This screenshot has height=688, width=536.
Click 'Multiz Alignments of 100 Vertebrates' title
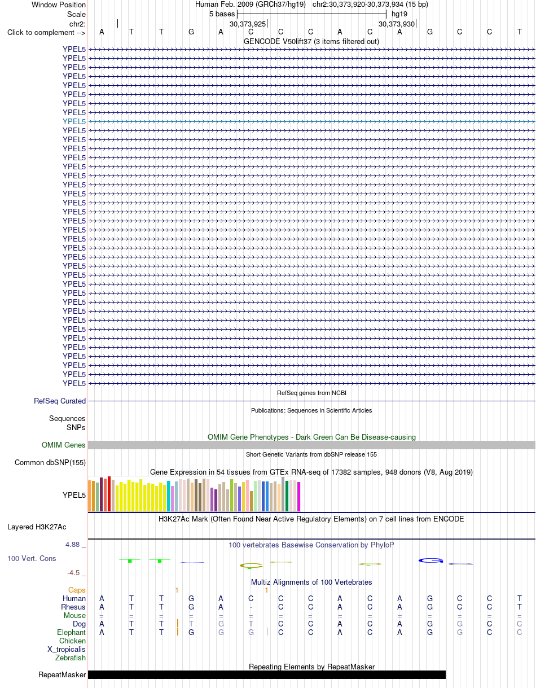311,582
